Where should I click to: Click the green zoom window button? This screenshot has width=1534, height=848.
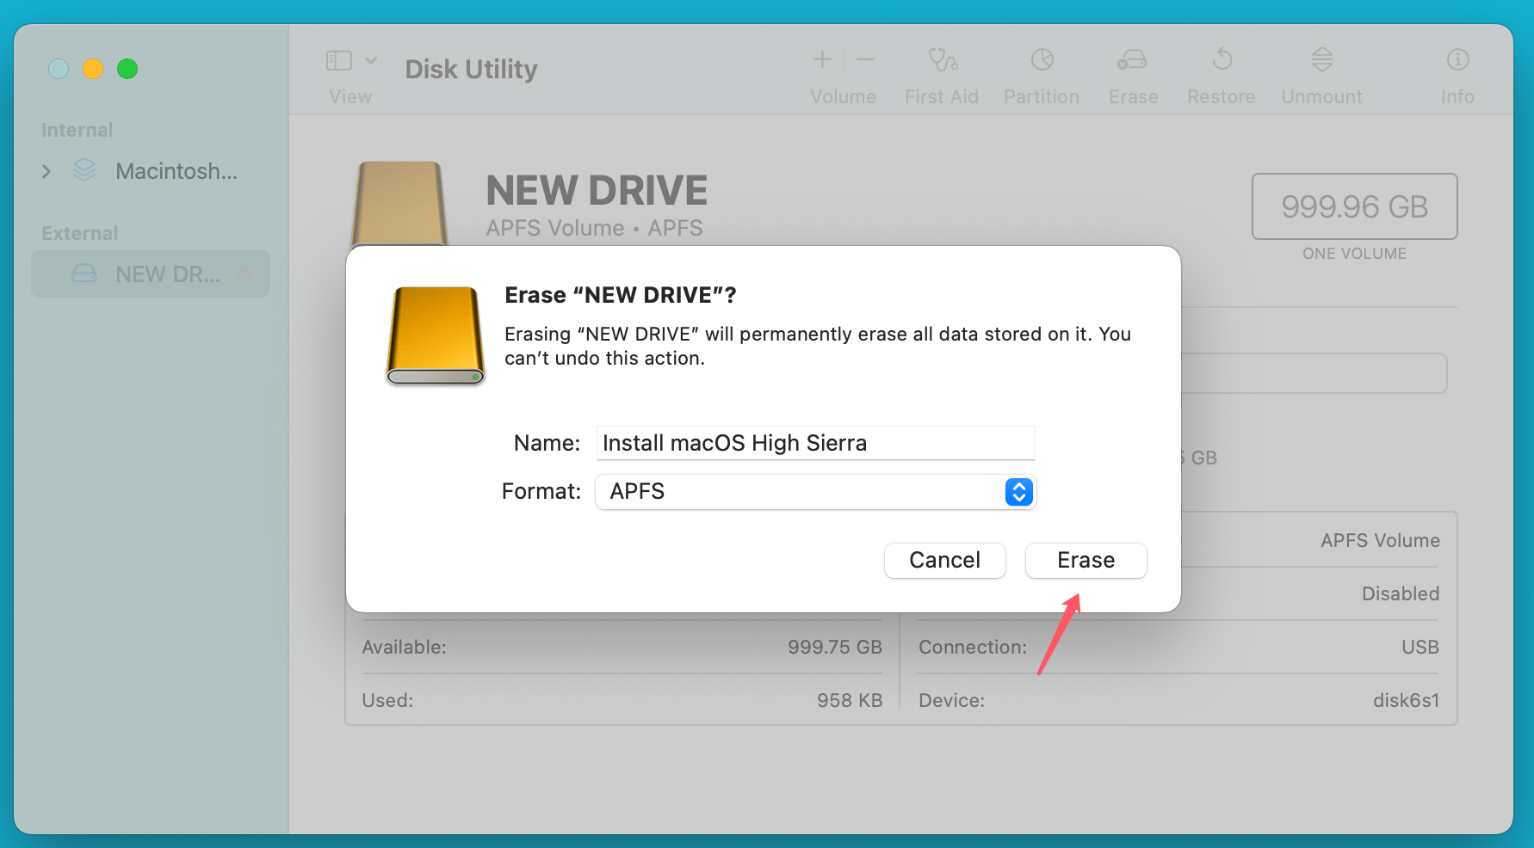127,69
